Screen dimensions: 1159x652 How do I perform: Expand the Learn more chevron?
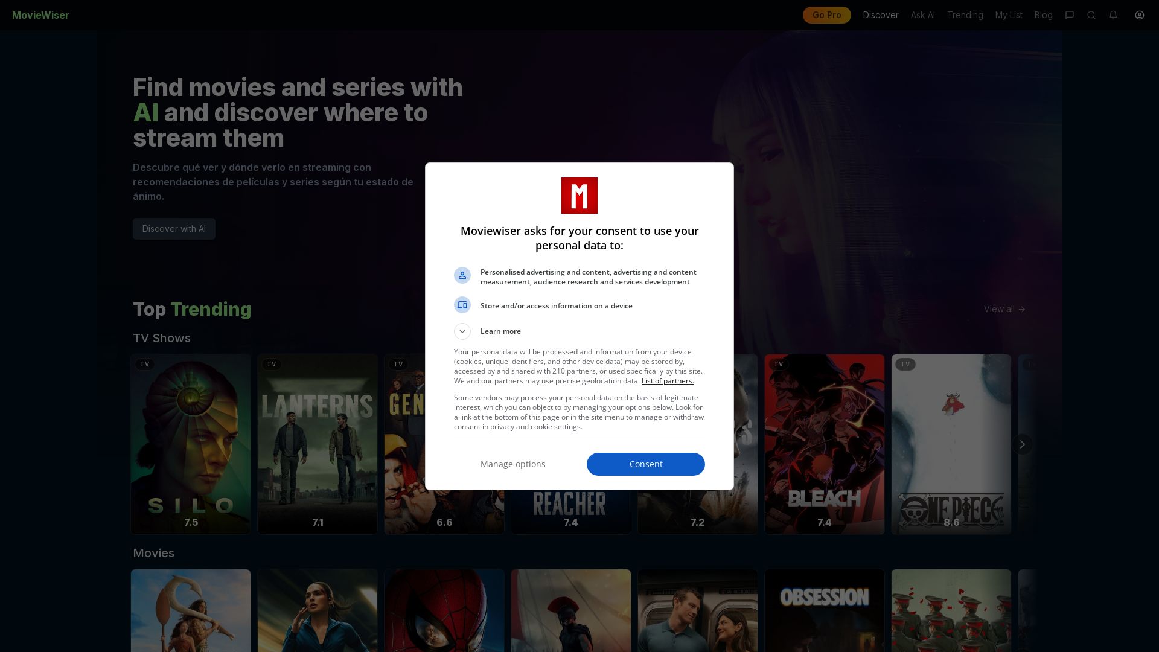[462, 331]
